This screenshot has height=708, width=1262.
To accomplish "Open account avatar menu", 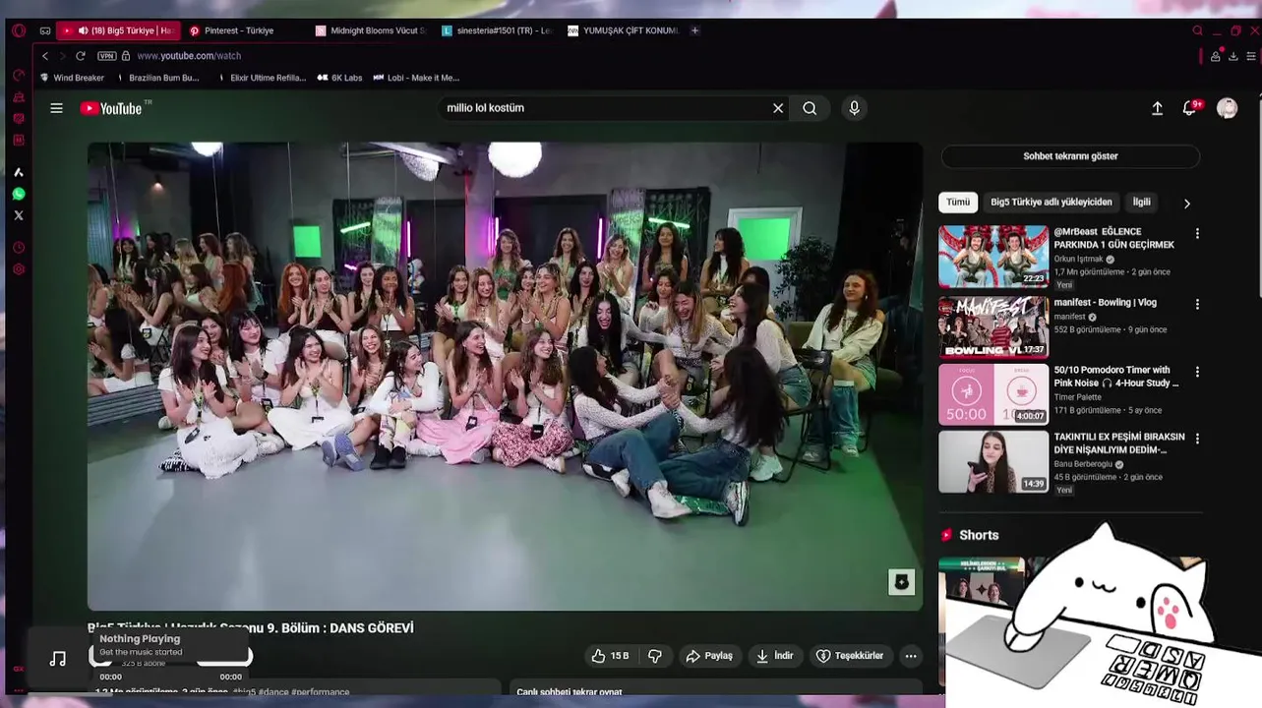I will (1227, 108).
